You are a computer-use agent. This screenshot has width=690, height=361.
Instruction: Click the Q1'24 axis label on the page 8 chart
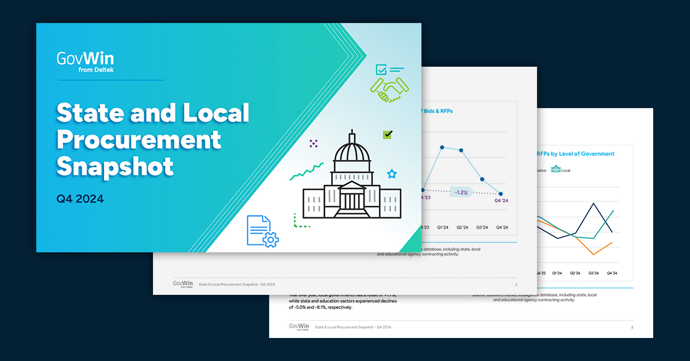click(557, 274)
